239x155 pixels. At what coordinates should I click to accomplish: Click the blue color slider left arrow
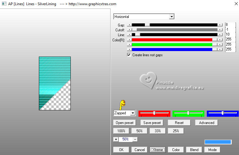pyautogui.click(x=129, y=50)
